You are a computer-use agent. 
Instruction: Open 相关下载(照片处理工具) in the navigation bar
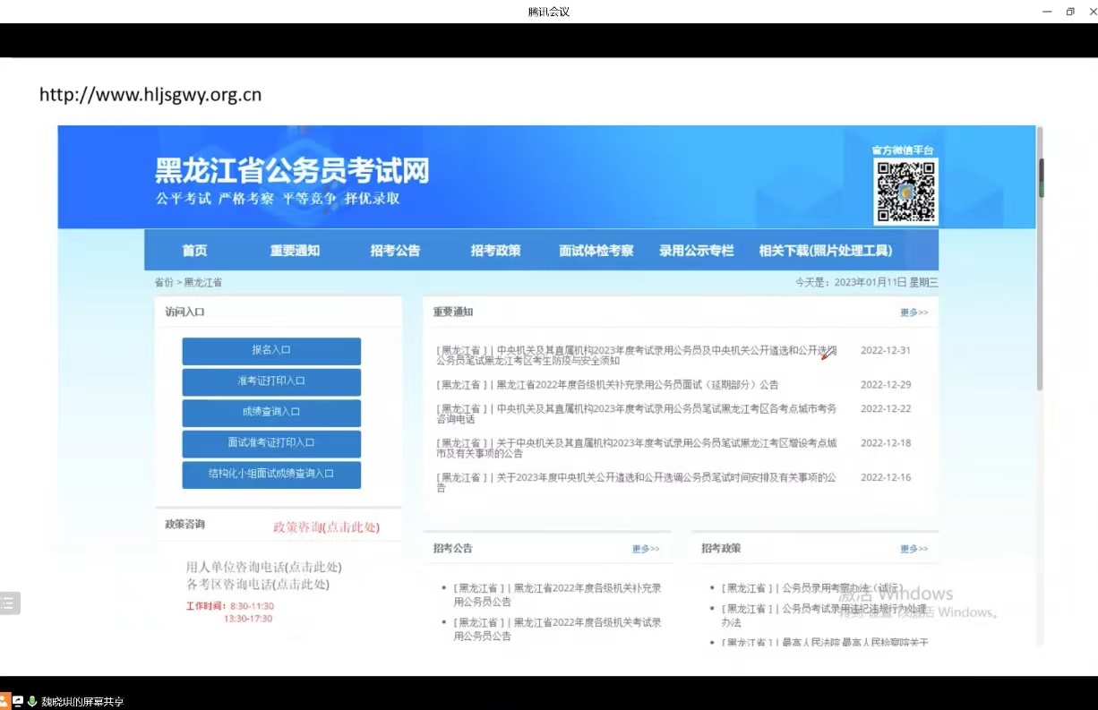[x=825, y=251]
